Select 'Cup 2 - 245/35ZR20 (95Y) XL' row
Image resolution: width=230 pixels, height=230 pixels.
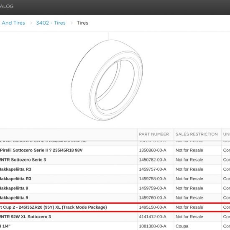[x=115, y=207]
